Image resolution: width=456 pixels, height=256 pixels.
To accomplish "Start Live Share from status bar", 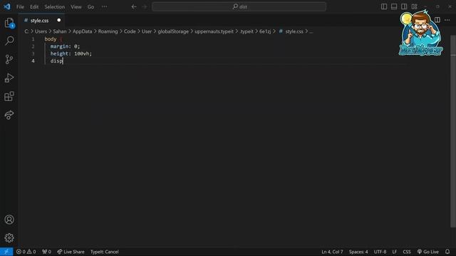I will [71, 252].
